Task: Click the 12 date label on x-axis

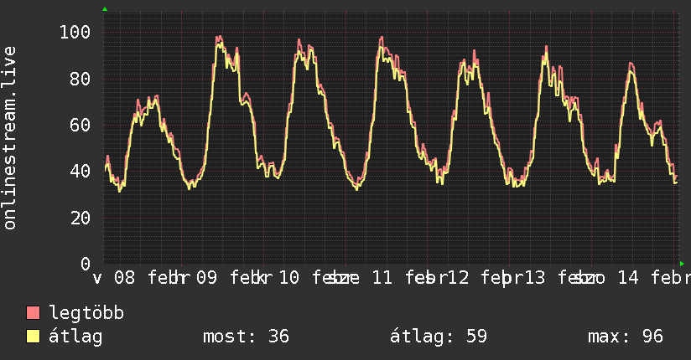Action: click(459, 278)
